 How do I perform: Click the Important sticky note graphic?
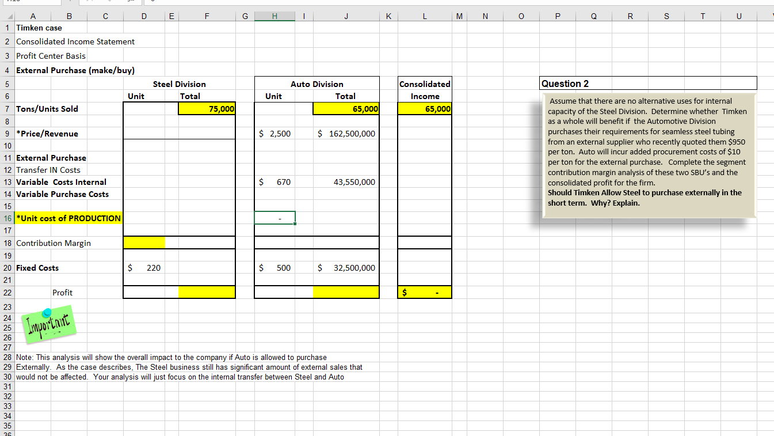click(x=48, y=324)
